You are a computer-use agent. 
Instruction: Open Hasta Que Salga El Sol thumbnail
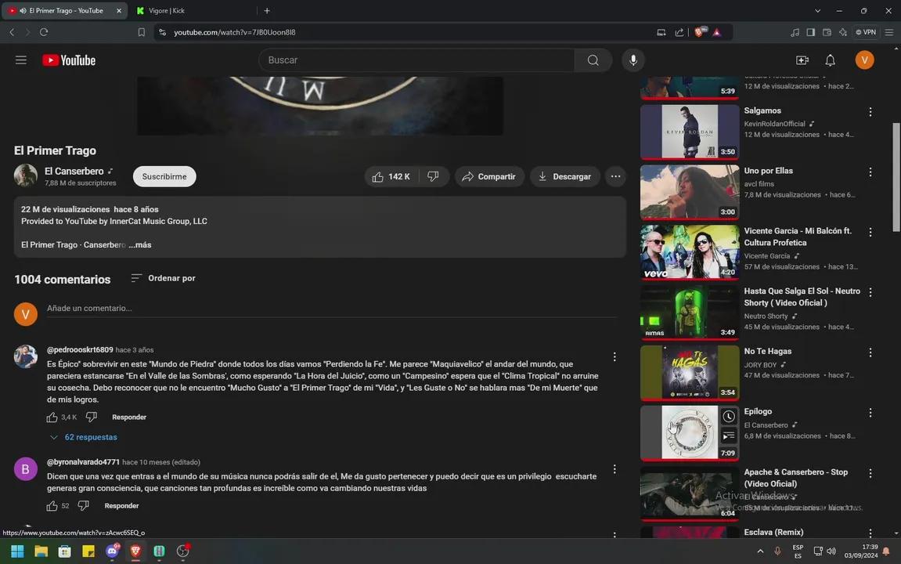690,313
